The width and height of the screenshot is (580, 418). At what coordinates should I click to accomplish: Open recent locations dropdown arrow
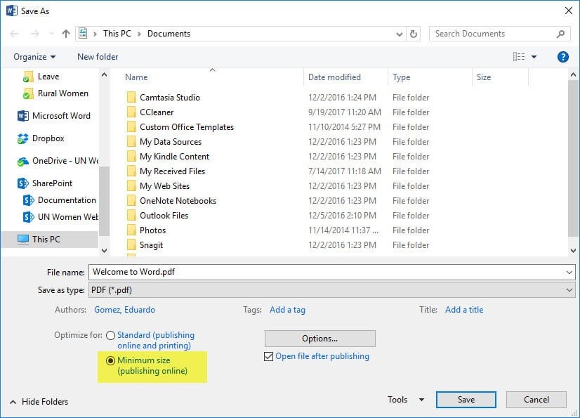(x=51, y=34)
